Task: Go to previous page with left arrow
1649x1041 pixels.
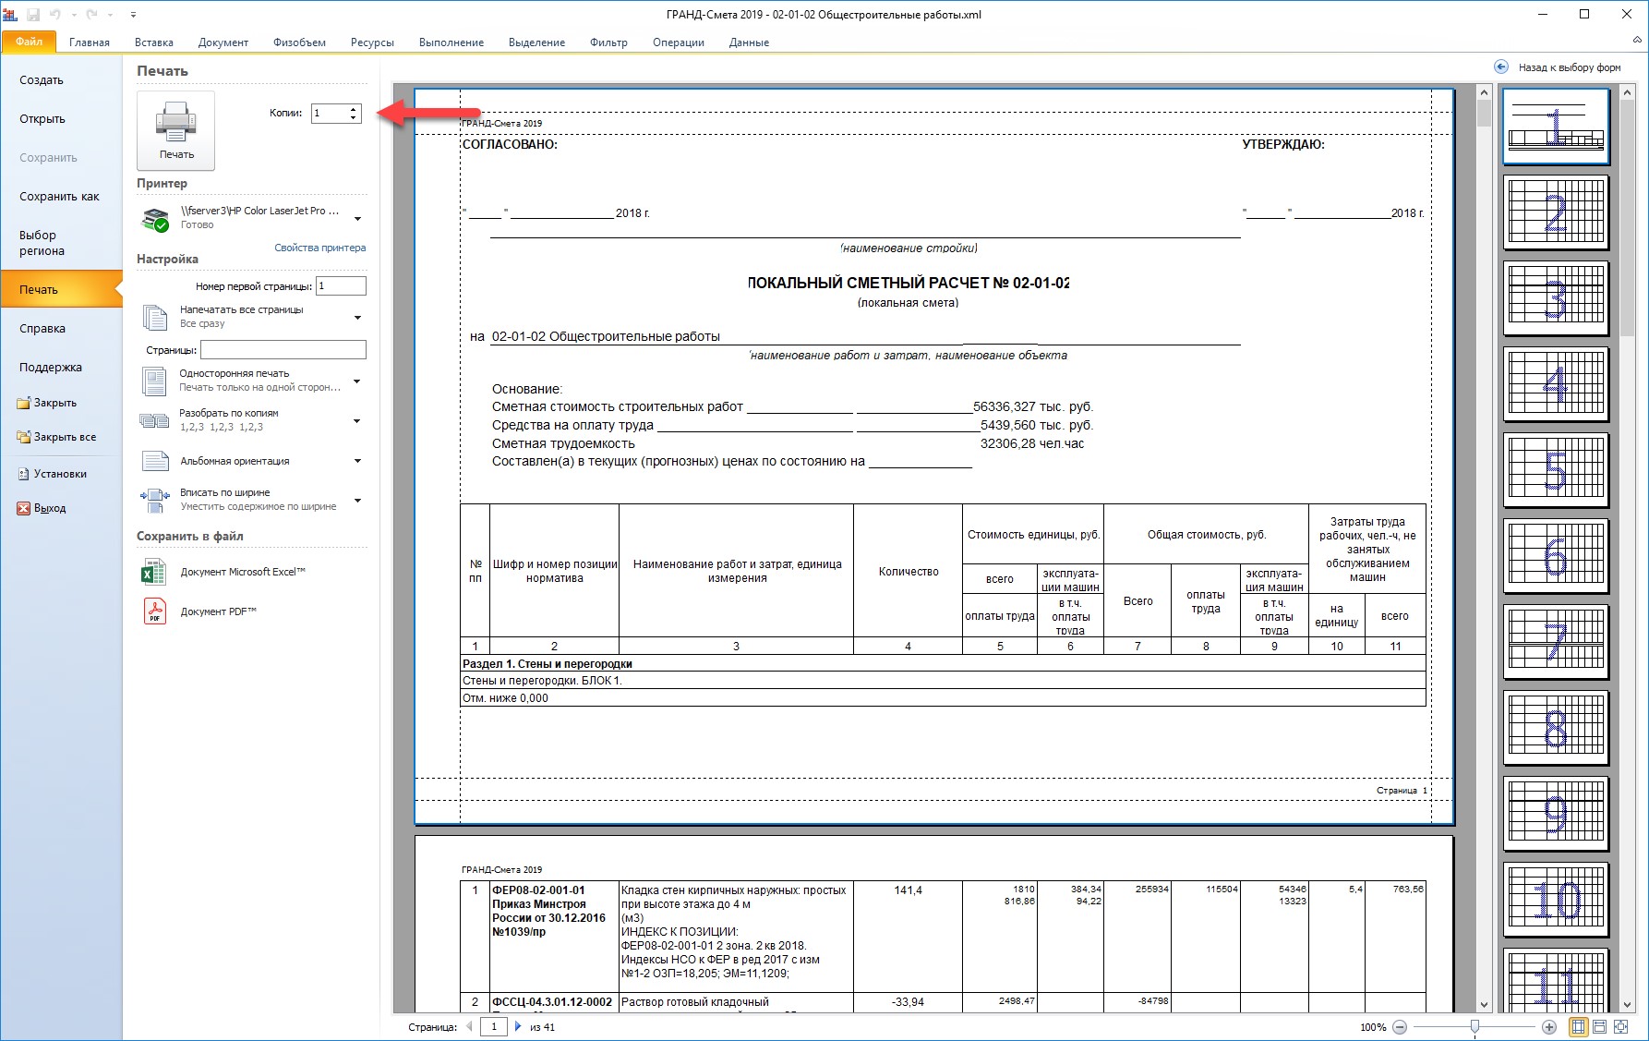Action: [470, 1026]
